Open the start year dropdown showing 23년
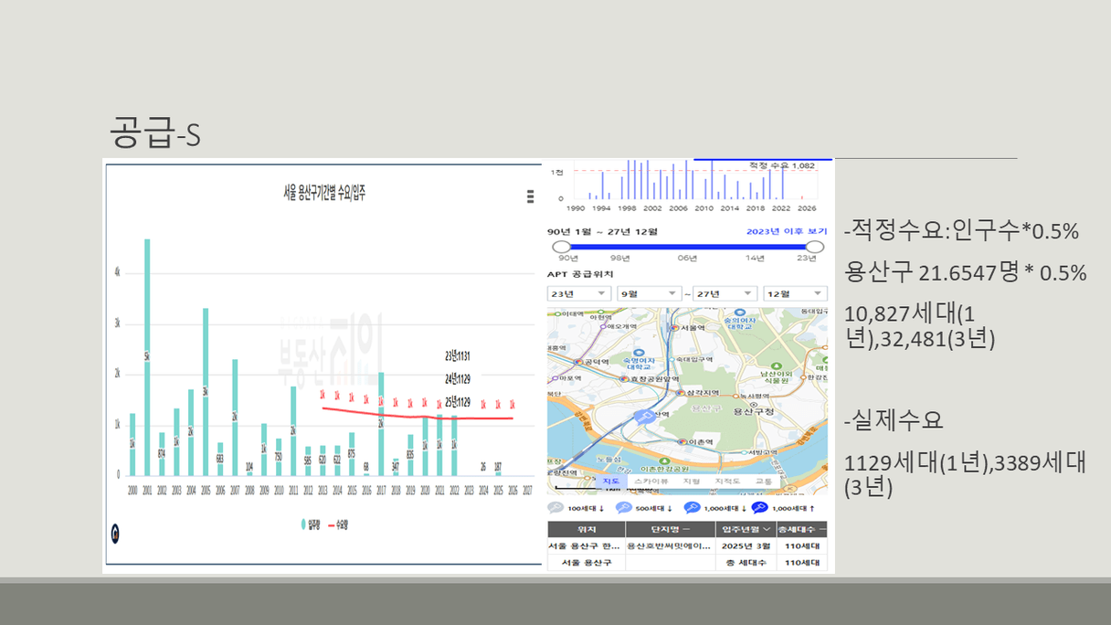The width and height of the screenshot is (1111, 625). click(579, 293)
